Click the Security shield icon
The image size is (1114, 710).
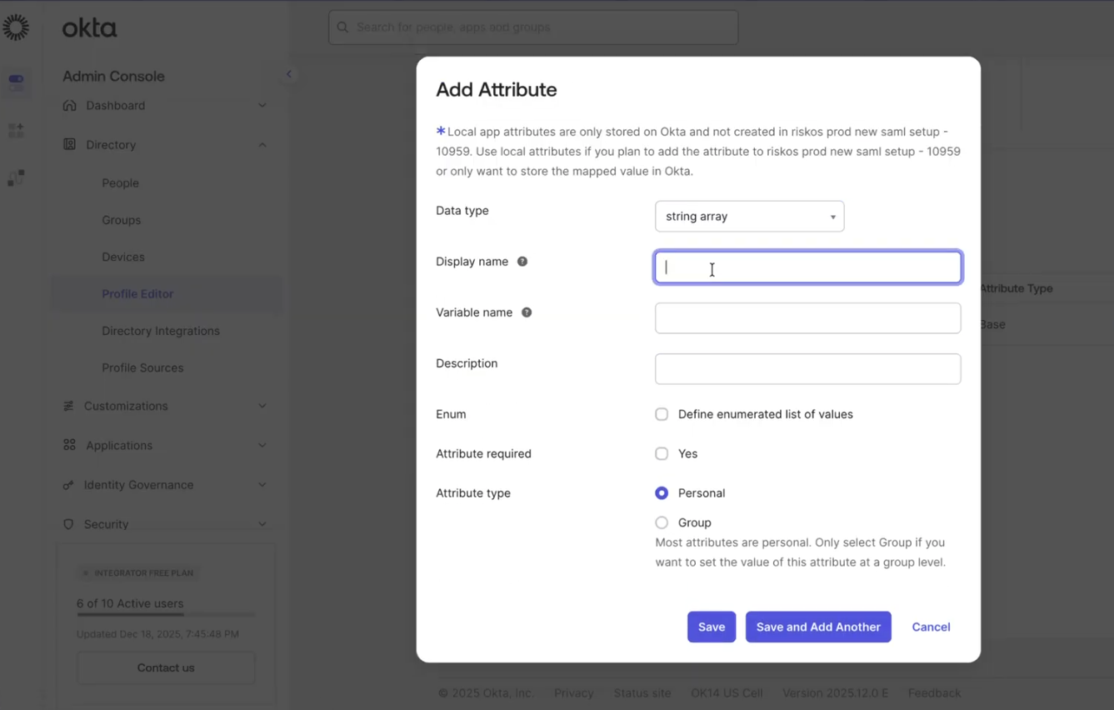(68, 524)
